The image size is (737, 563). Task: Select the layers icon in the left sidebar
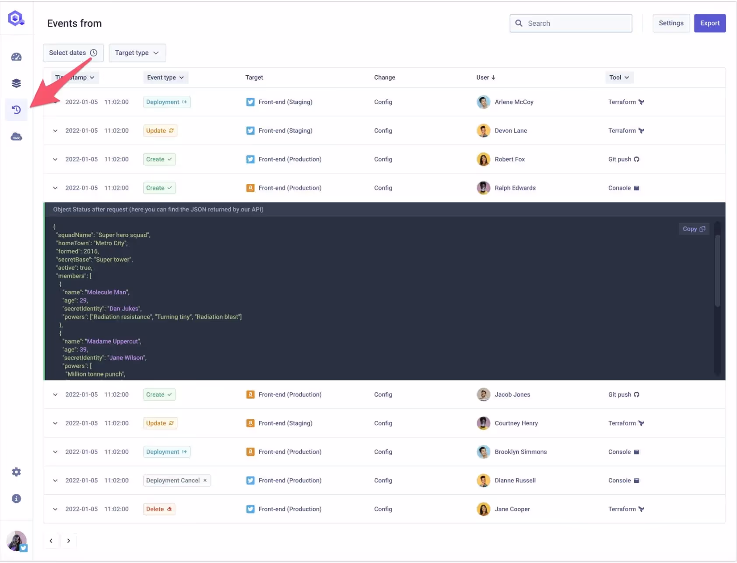click(x=16, y=83)
